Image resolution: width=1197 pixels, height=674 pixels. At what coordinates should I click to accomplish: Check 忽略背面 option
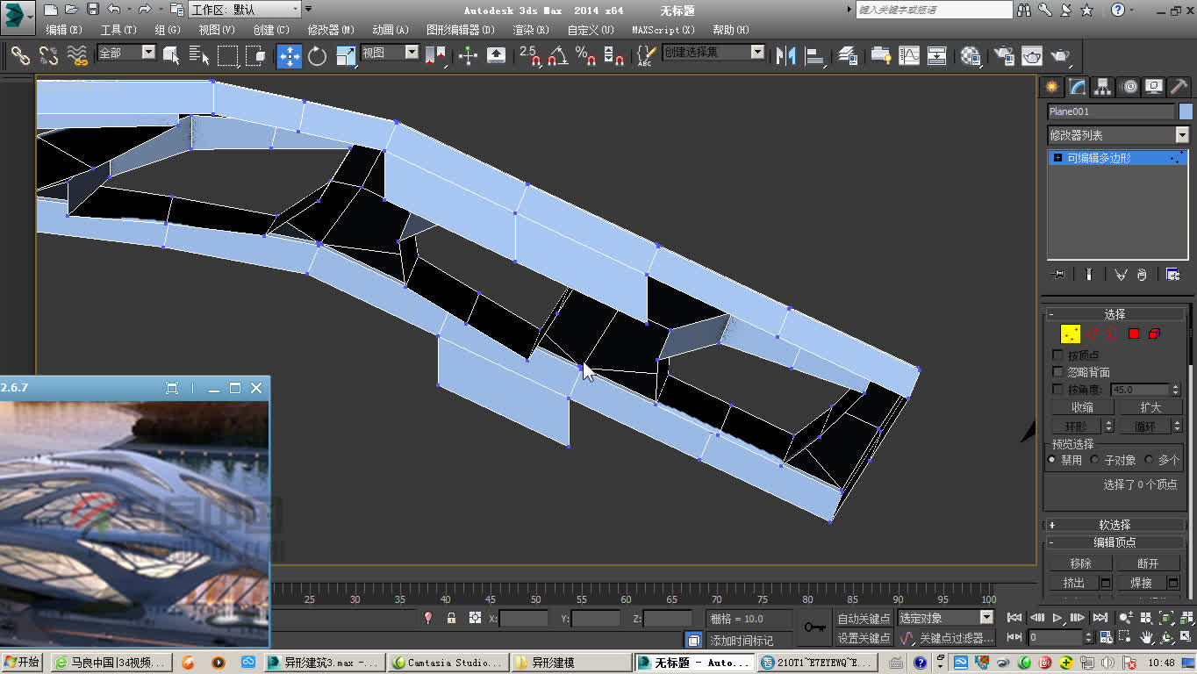click(x=1057, y=371)
